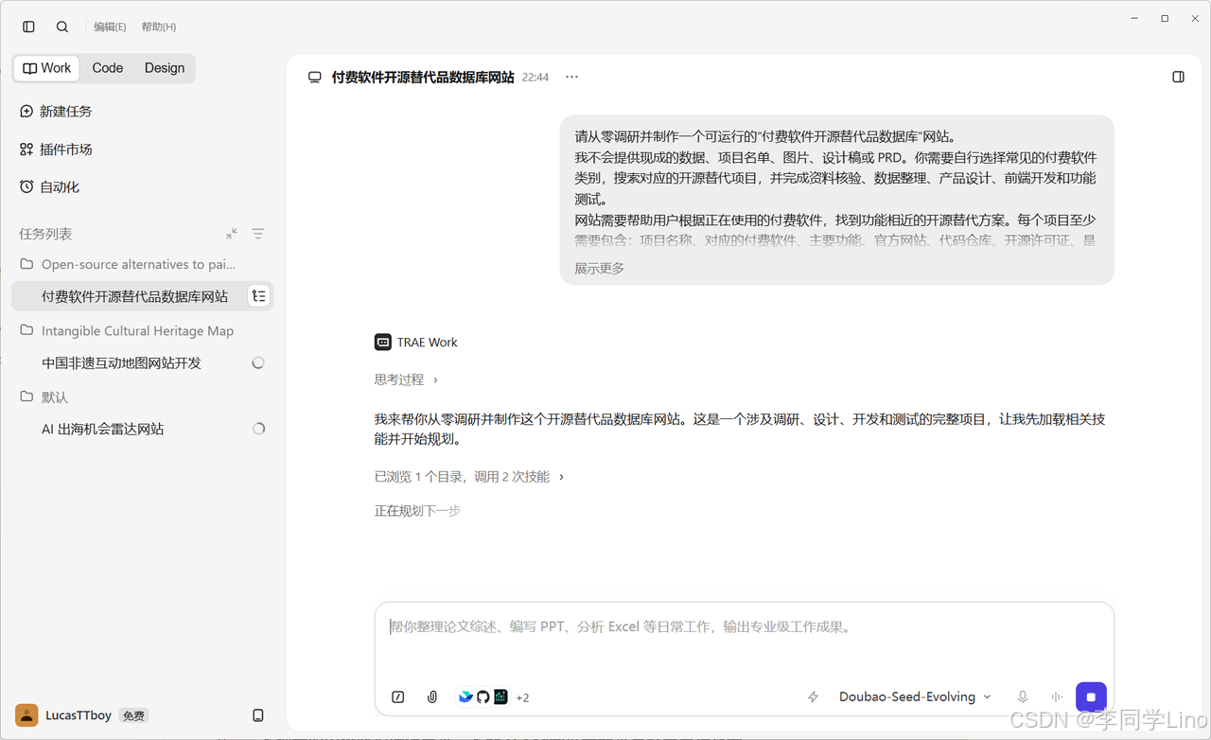Create a new task via 新建任务

(56, 112)
